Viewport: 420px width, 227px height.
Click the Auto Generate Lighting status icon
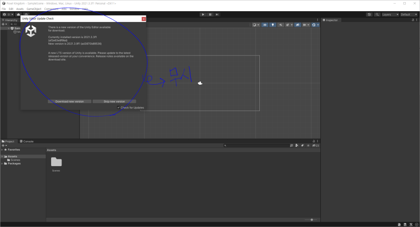(x=411, y=225)
